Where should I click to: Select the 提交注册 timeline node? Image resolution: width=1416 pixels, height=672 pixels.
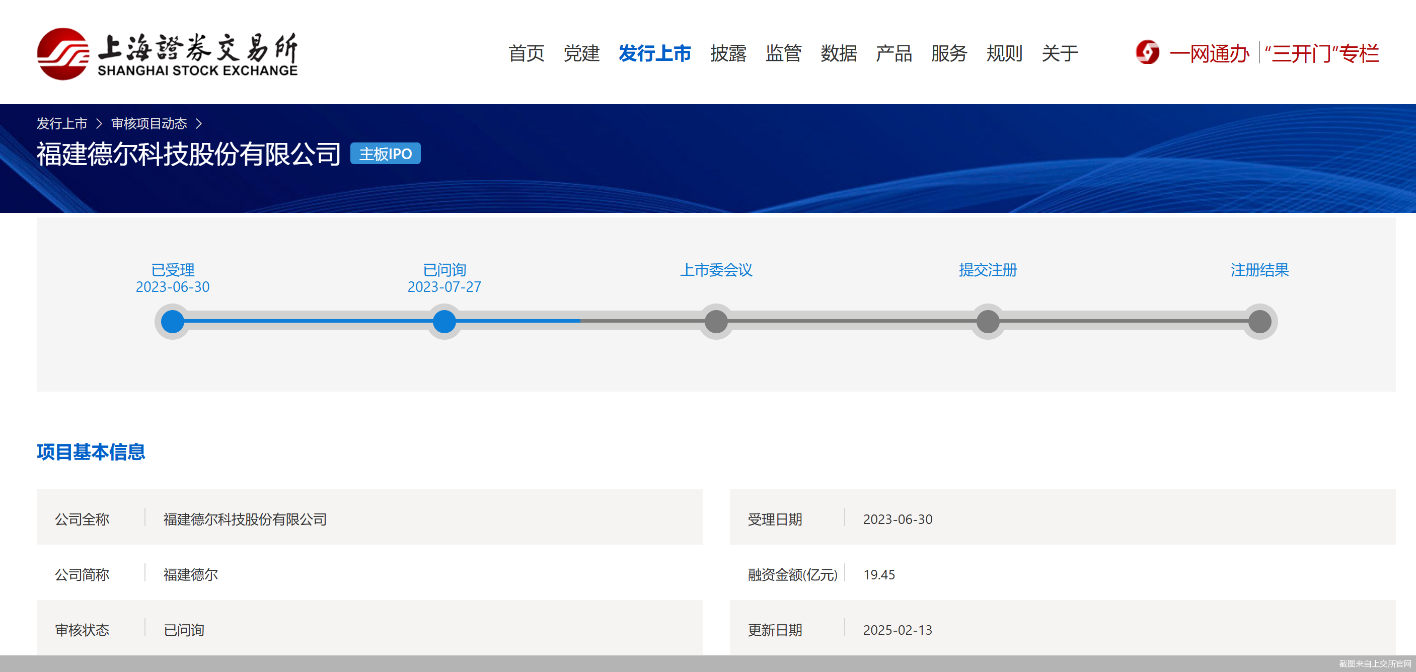[x=988, y=322]
